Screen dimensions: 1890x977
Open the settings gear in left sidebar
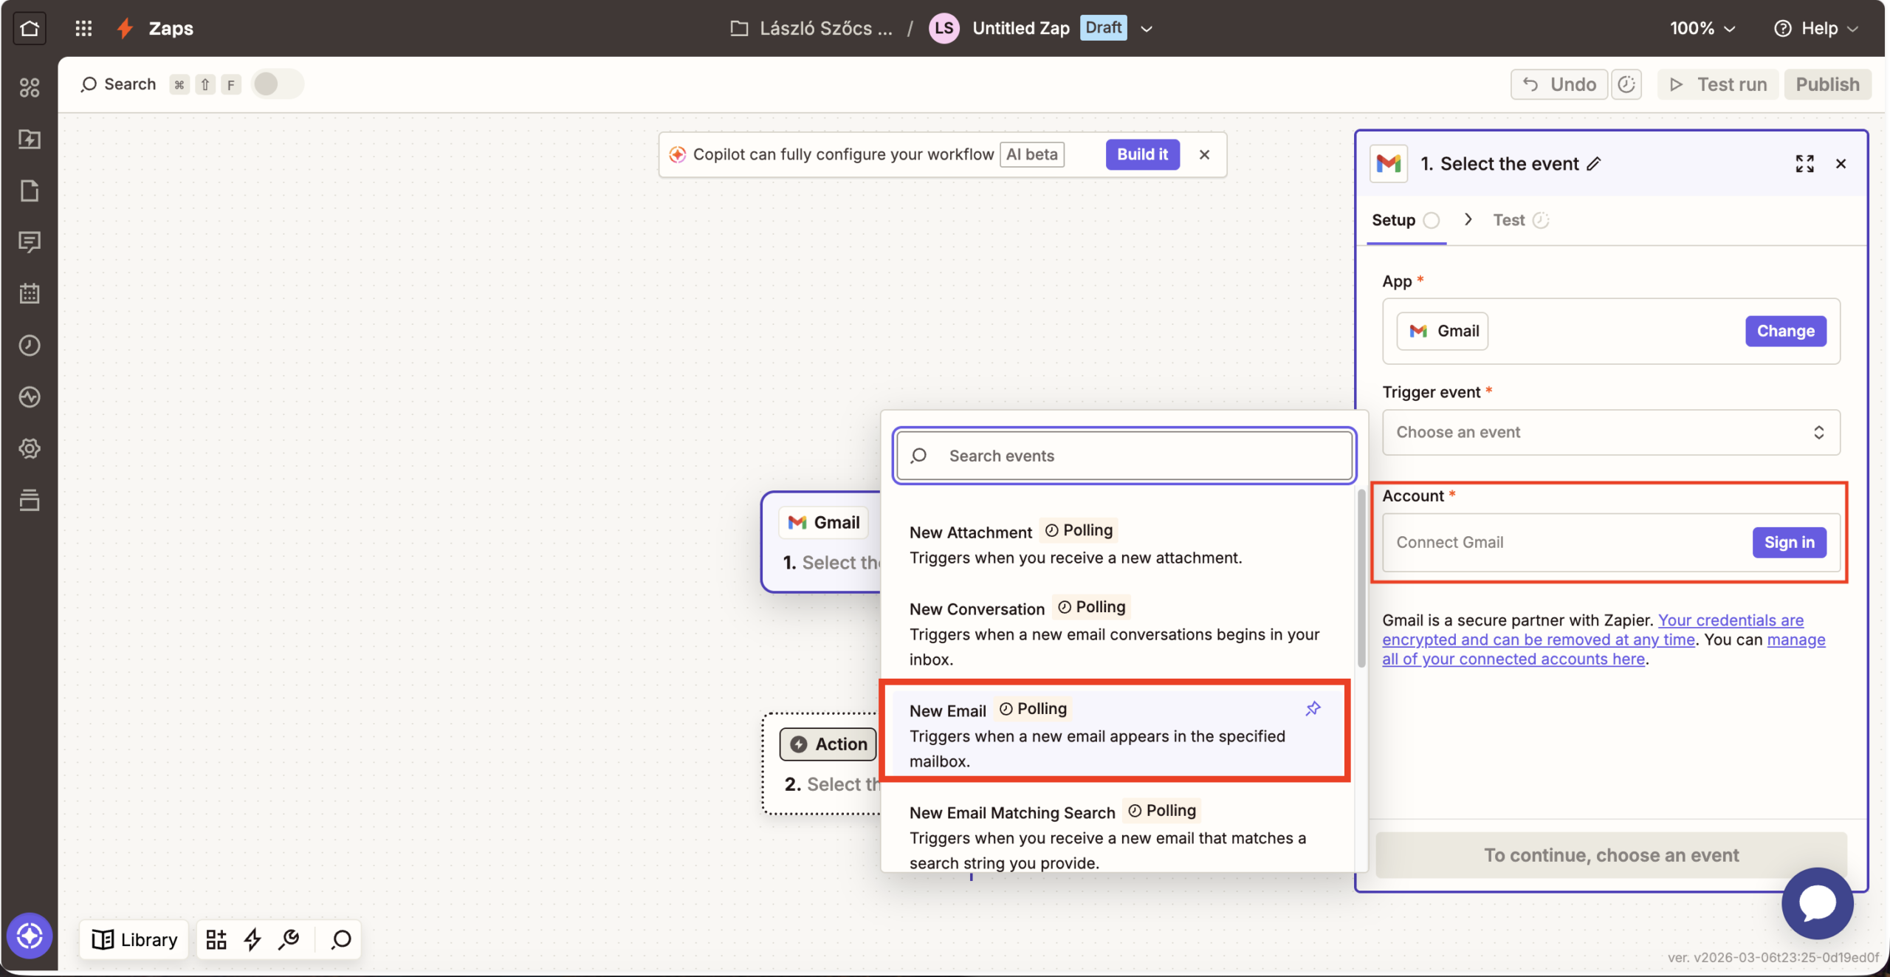[30, 448]
